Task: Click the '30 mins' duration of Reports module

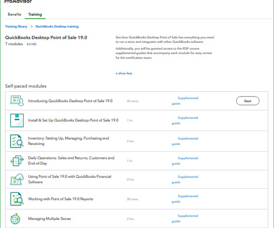Action: click(x=132, y=199)
